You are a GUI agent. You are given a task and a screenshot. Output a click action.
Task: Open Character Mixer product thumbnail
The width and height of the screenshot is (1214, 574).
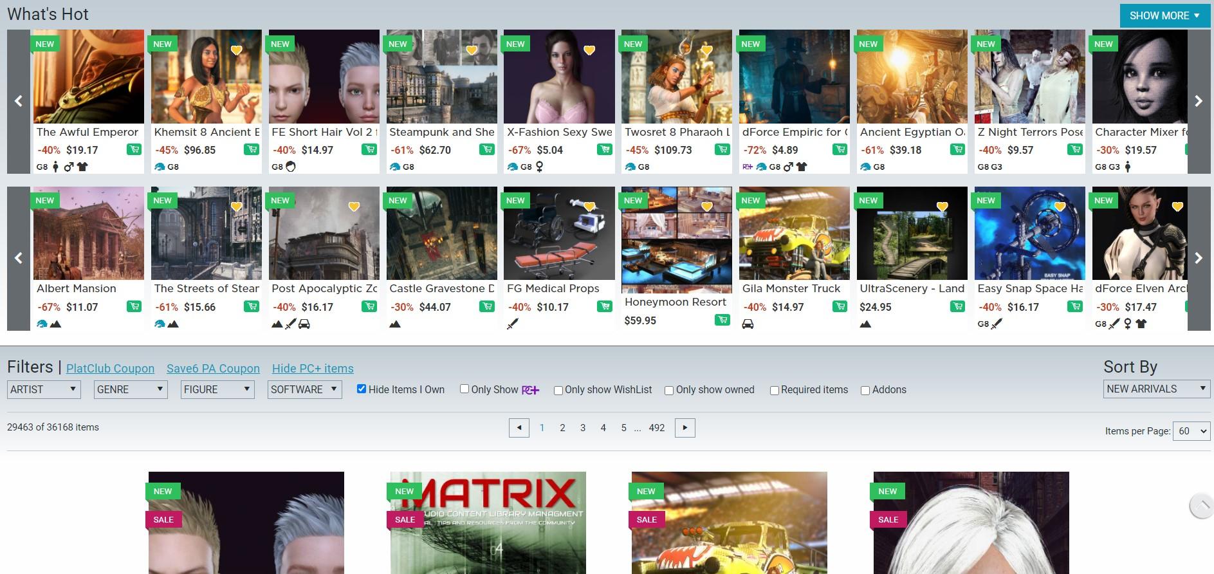(x=1139, y=77)
